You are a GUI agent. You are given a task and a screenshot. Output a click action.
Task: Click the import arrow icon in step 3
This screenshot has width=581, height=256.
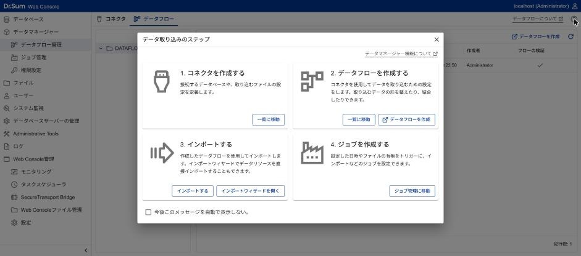(x=162, y=153)
